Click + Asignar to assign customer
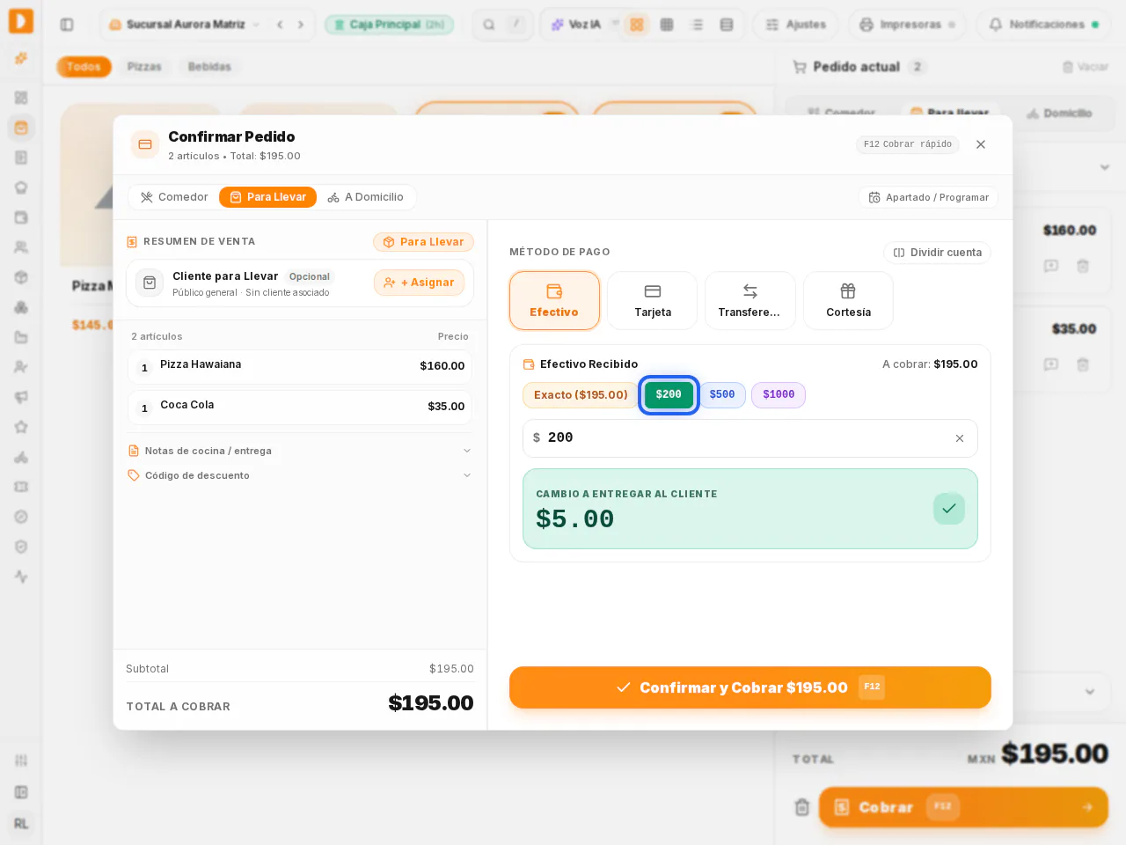The image size is (1126, 845). pyautogui.click(x=419, y=283)
